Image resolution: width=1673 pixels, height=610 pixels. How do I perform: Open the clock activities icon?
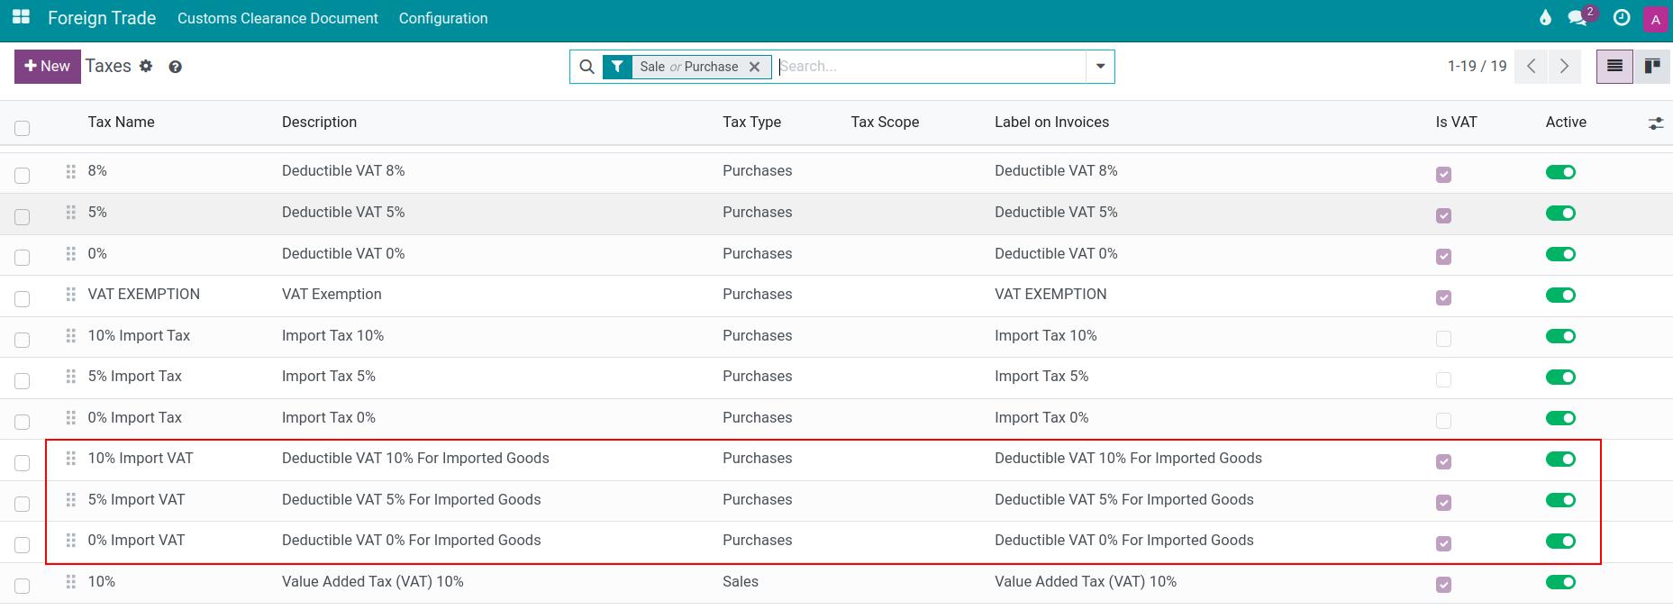pos(1622,18)
